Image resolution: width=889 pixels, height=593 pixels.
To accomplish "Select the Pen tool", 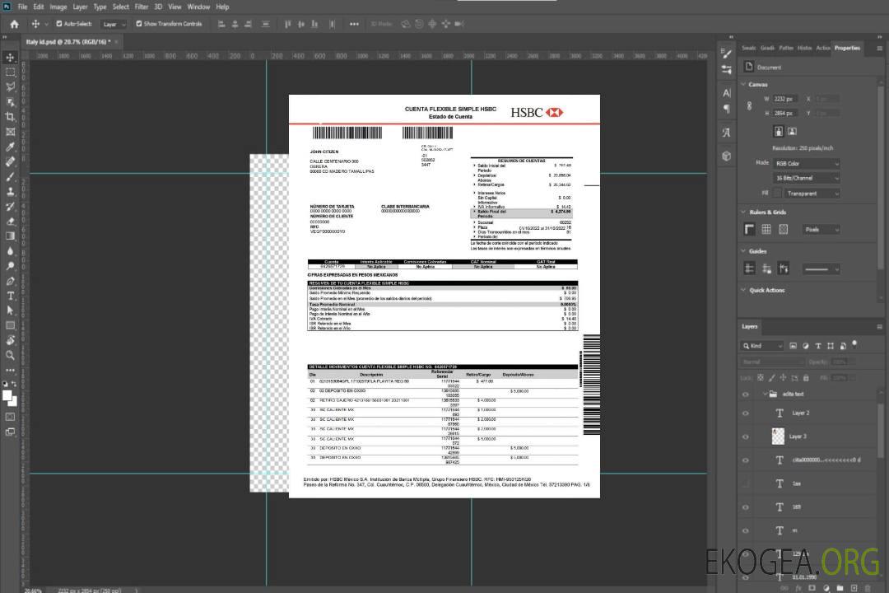I will click(x=10, y=281).
